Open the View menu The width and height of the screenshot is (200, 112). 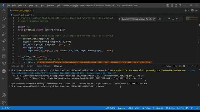[x=31, y=5]
